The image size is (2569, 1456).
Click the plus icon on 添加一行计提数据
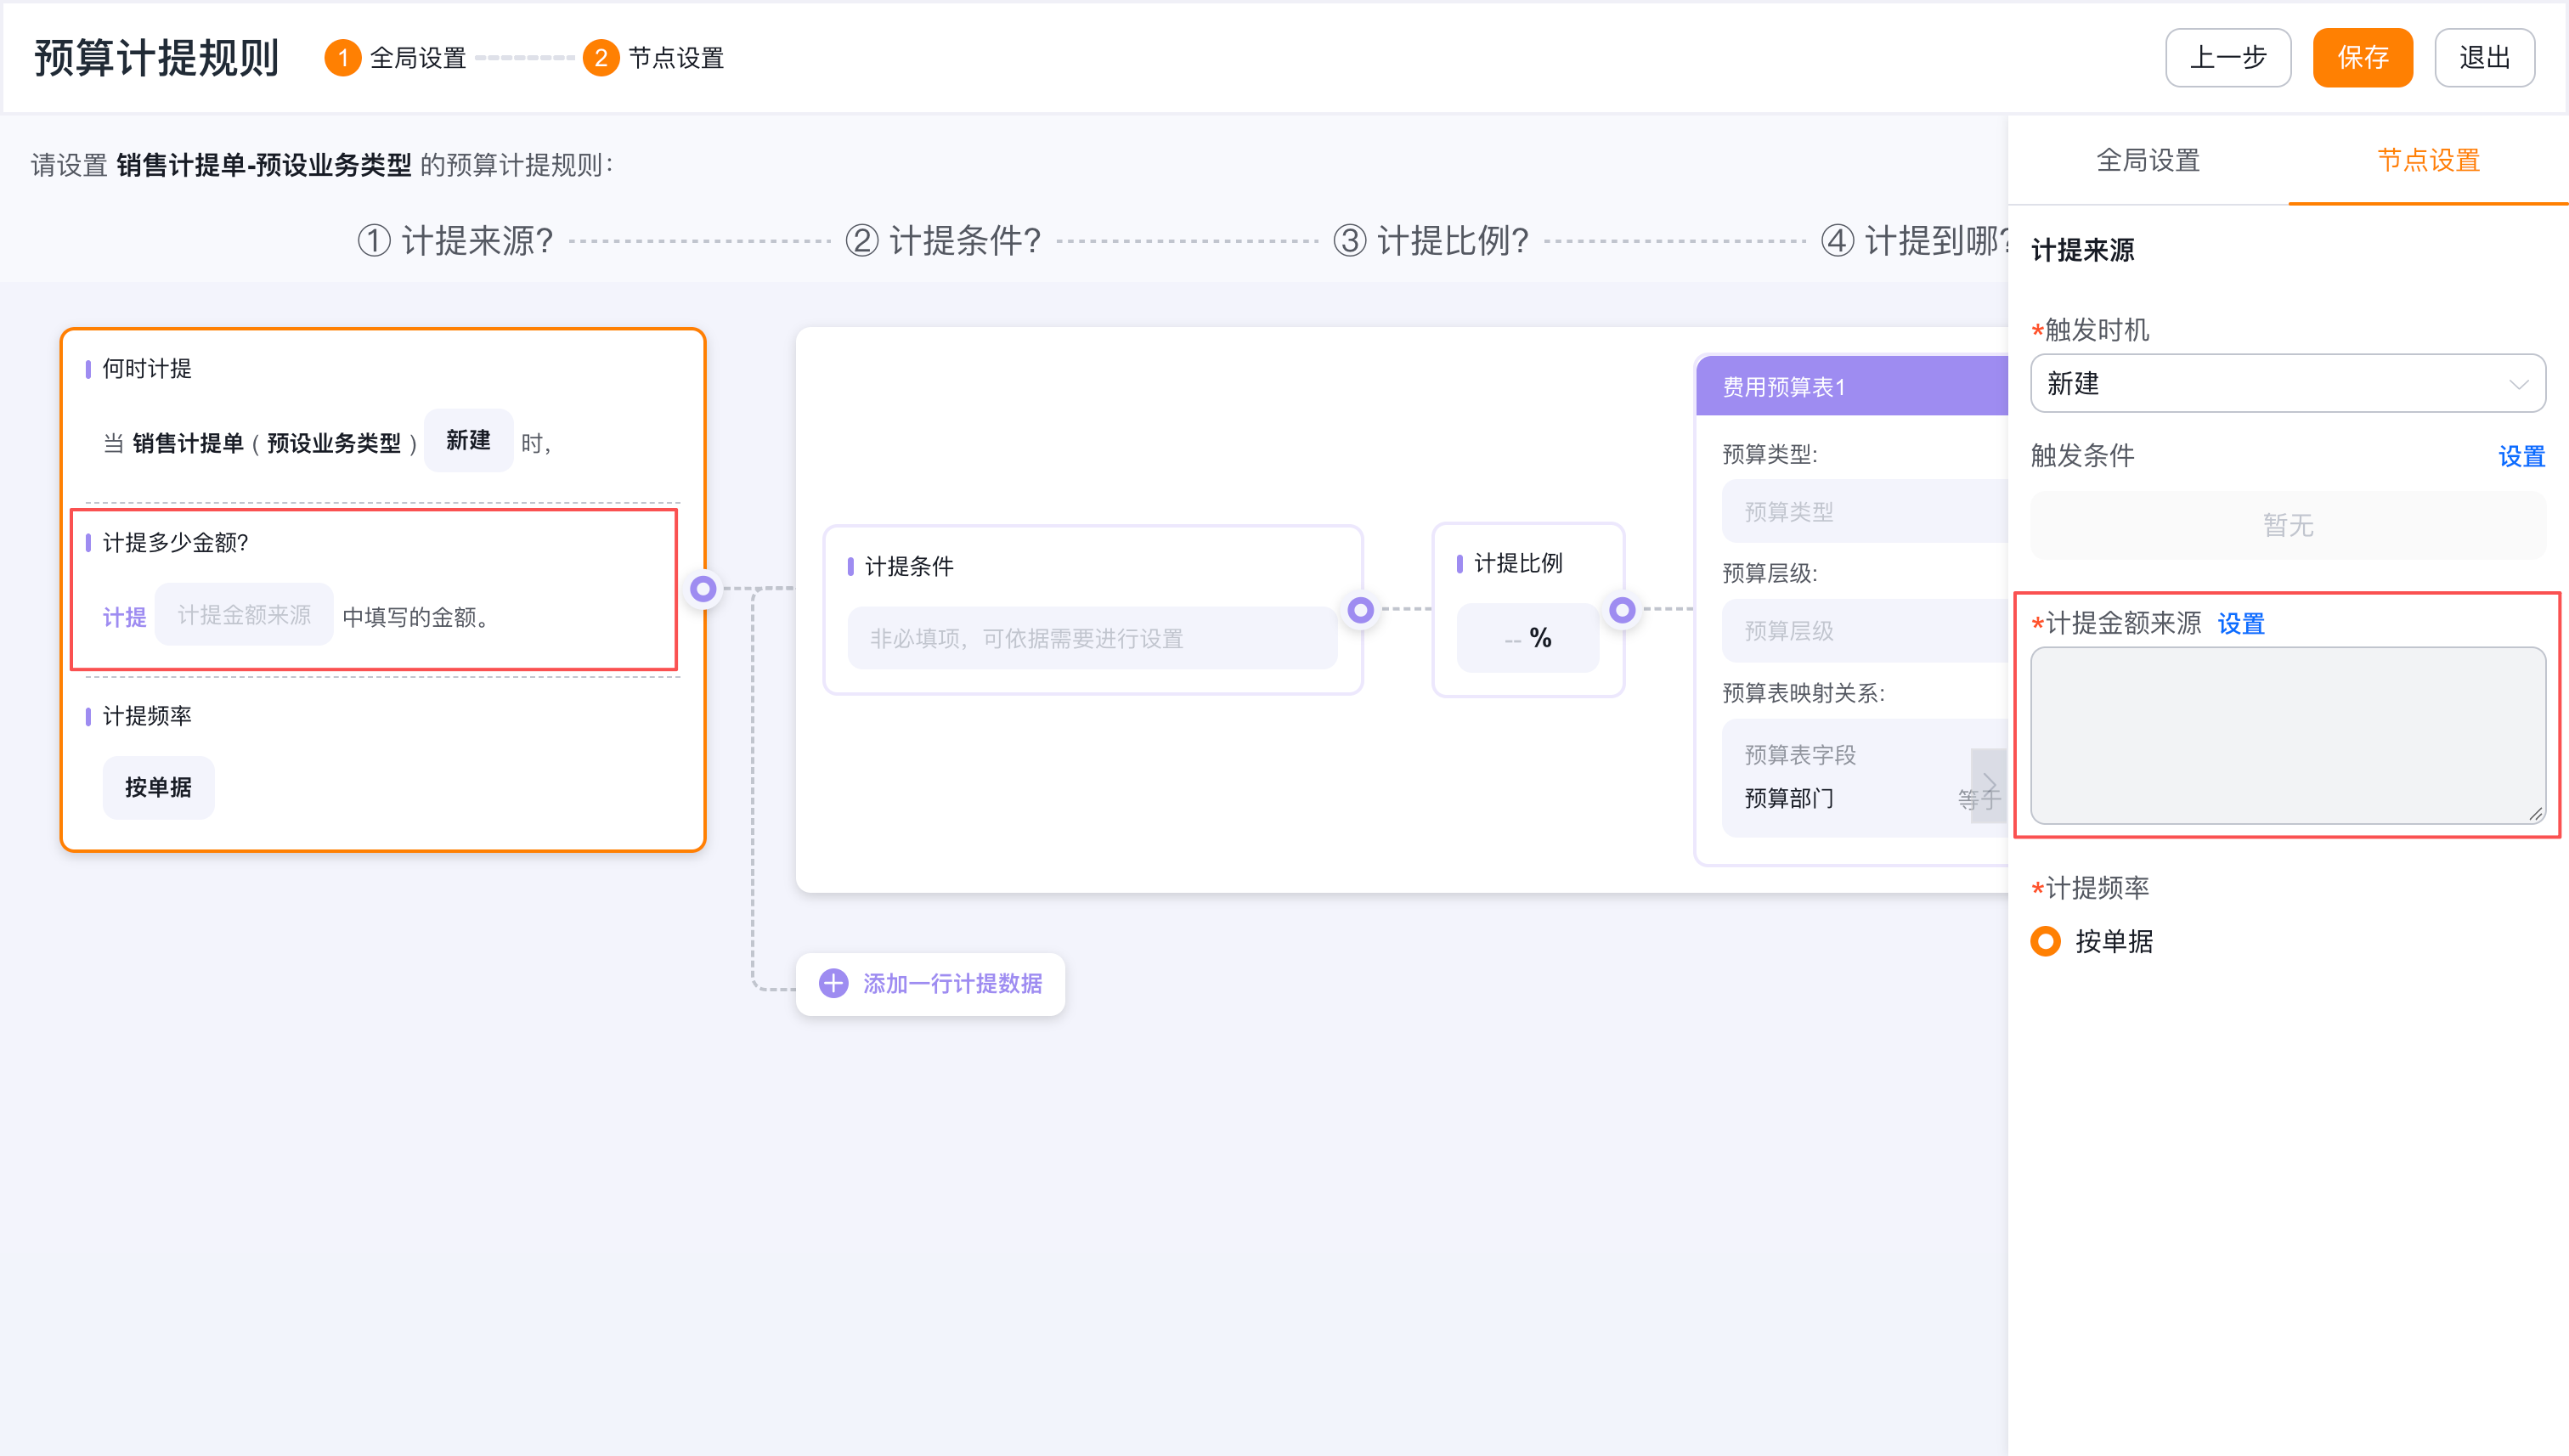click(x=833, y=983)
